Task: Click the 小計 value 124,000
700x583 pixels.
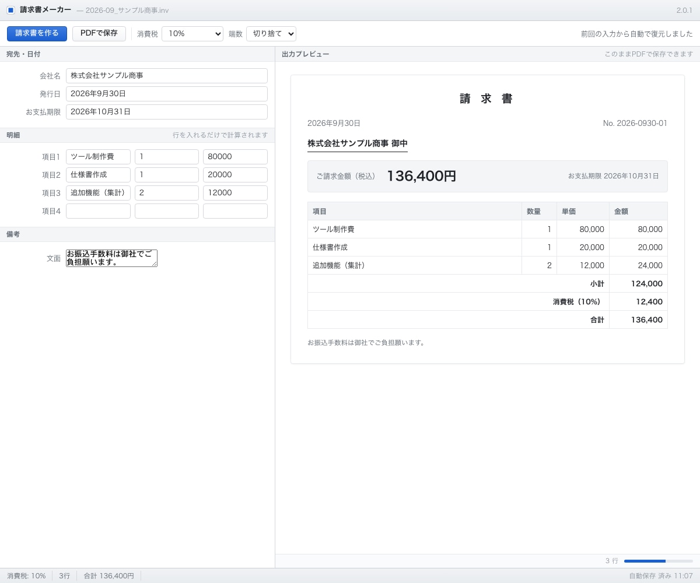Action: tap(639, 284)
